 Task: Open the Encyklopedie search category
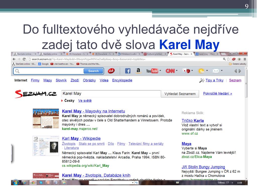pos(122,80)
